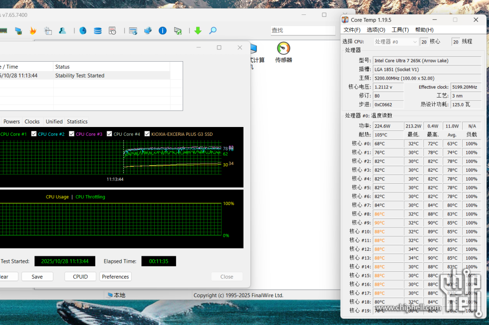Image resolution: width=489 pixels, height=325 pixels.
Task: Switch to the Statistics tab
Action: coord(77,121)
